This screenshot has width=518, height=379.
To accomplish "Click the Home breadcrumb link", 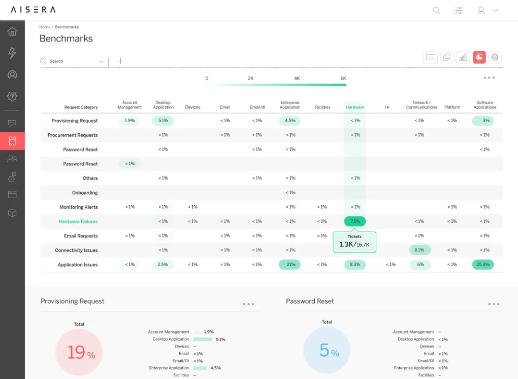I will coord(45,27).
